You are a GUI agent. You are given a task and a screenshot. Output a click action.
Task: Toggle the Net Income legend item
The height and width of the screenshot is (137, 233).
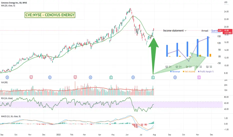coord(189,71)
